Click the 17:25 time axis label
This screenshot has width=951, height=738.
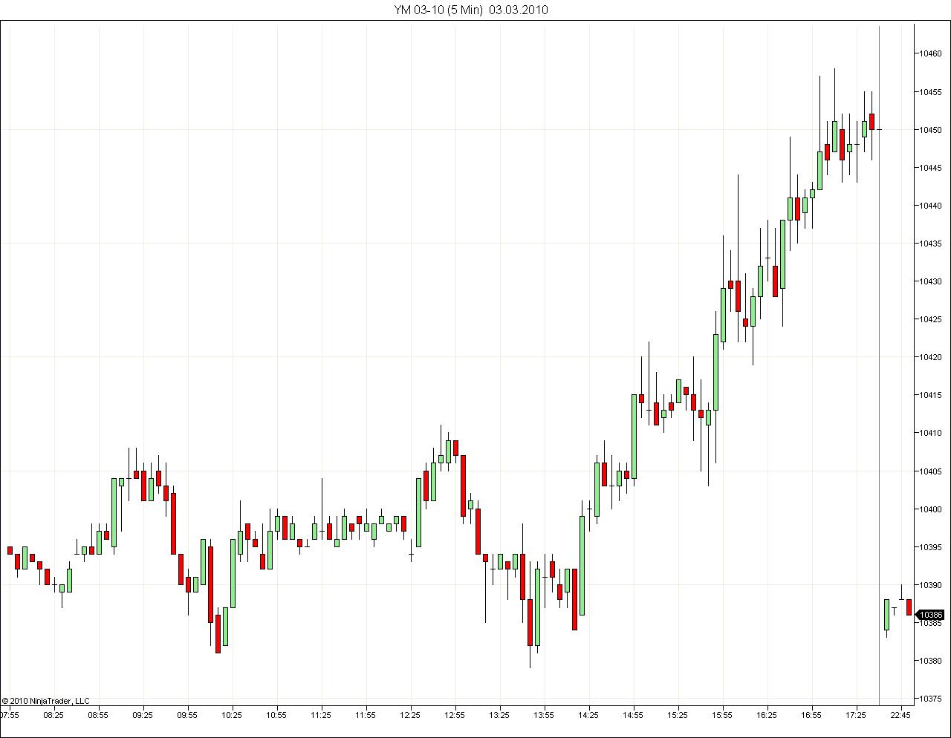click(x=856, y=716)
